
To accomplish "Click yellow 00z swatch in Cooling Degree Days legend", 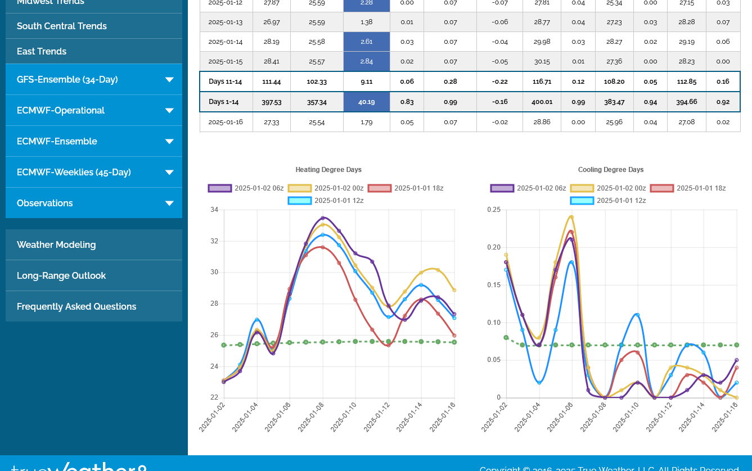I will point(582,188).
